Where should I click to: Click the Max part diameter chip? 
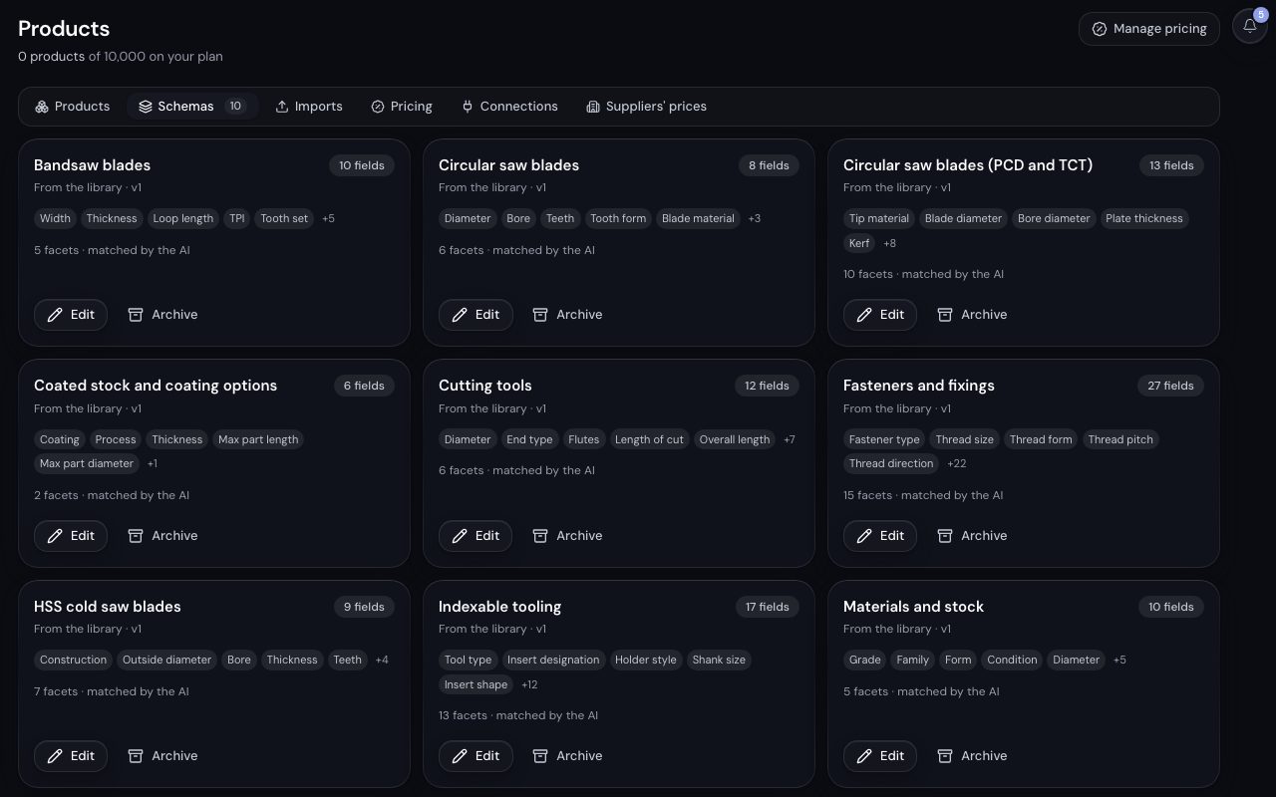tap(87, 463)
